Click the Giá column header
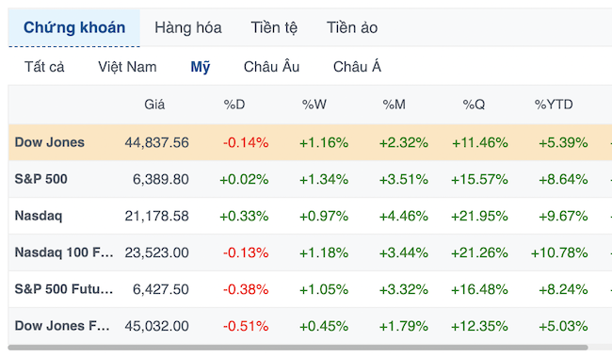The image size is (612, 357). (x=154, y=105)
